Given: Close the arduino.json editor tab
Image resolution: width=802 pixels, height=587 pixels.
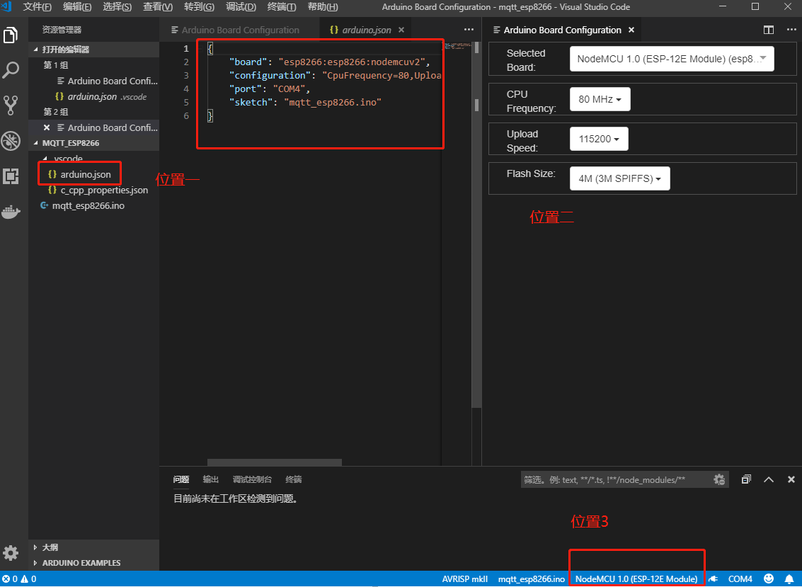Looking at the screenshot, I should pos(401,30).
